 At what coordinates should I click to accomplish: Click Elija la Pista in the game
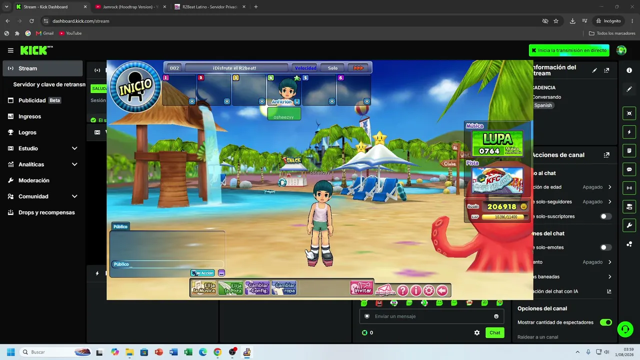tap(230, 288)
